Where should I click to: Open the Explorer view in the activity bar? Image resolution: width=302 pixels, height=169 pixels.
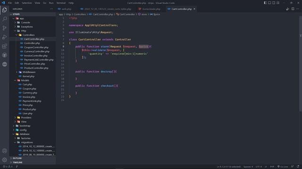[x=4, y=10]
